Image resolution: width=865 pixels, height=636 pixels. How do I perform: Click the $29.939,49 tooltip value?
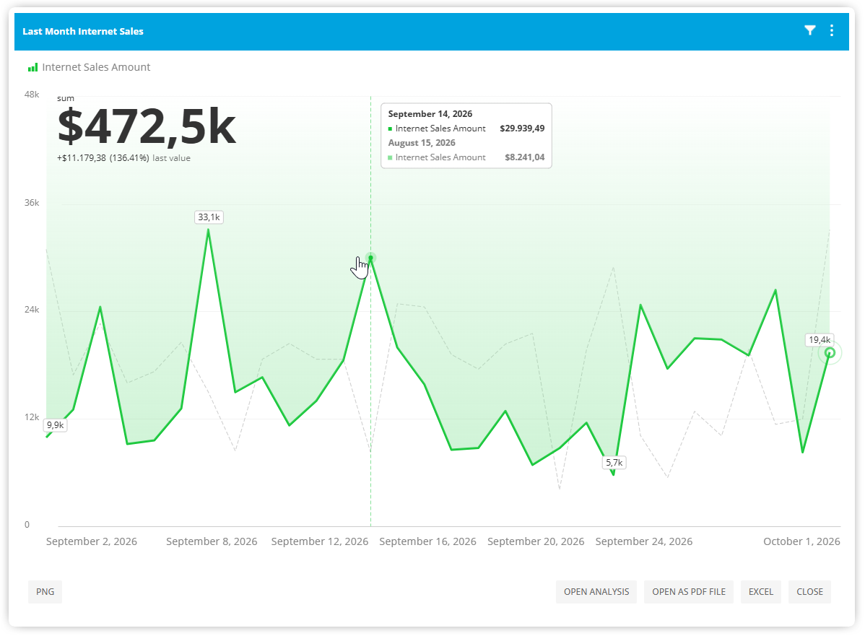pos(523,128)
